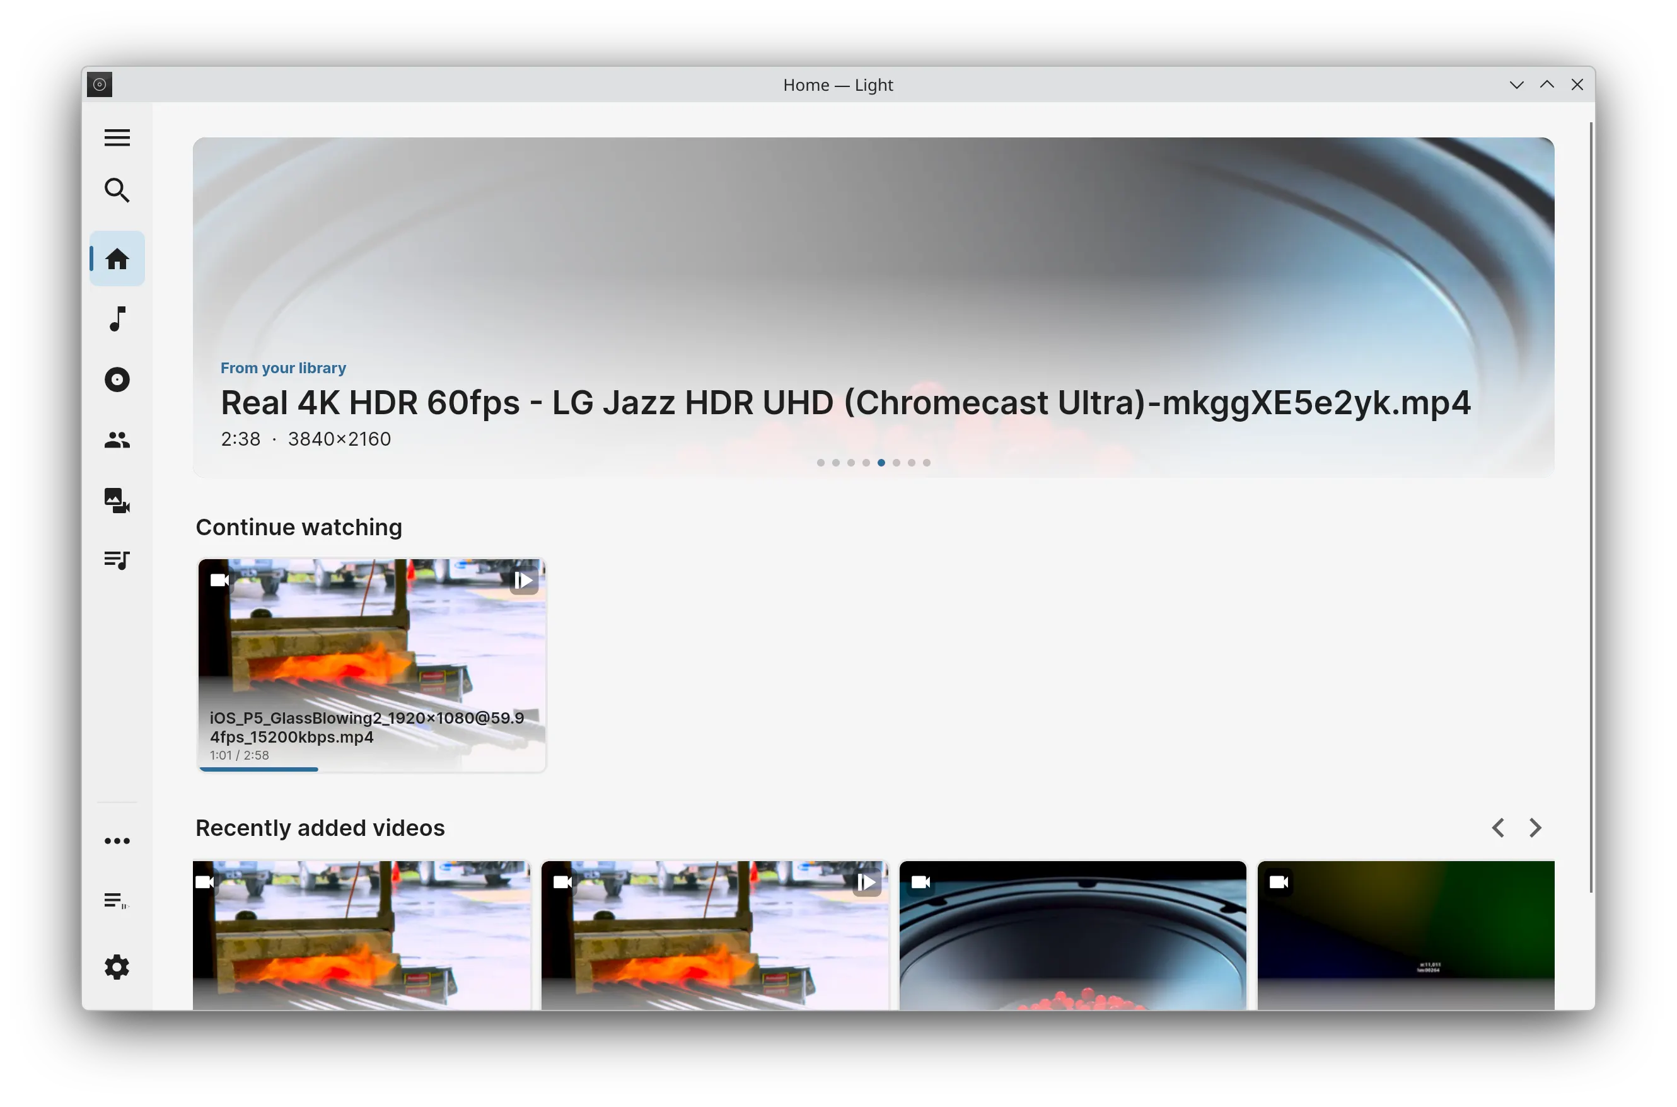This screenshot has width=1677, height=1107.
Task: Click the three-dot More icon
Action: (x=117, y=842)
